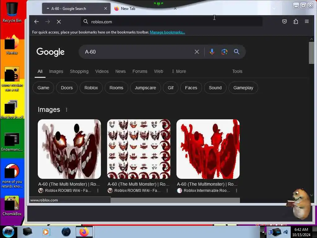Open first A-60 Multi Monster image
This screenshot has width=317, height=238.
pyautogui.click(x=69, y=149)
